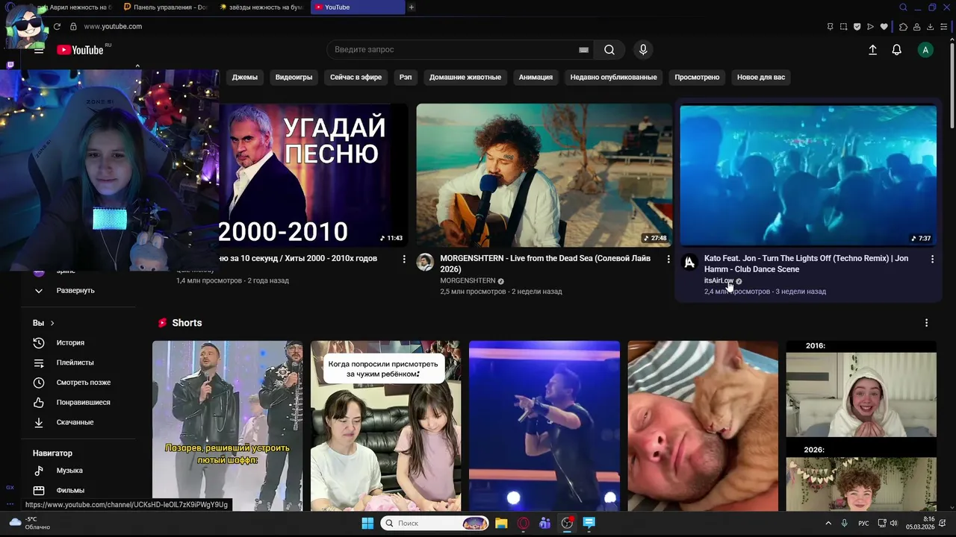956x537 pixels.
Task: Select the Недавно опубликованные chip
Action: point(613,78)
